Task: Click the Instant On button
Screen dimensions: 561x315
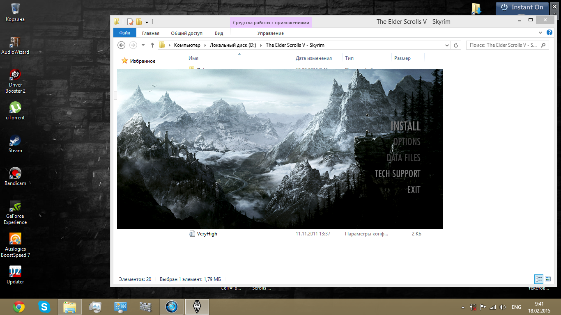Action: [x=522, y=7]
